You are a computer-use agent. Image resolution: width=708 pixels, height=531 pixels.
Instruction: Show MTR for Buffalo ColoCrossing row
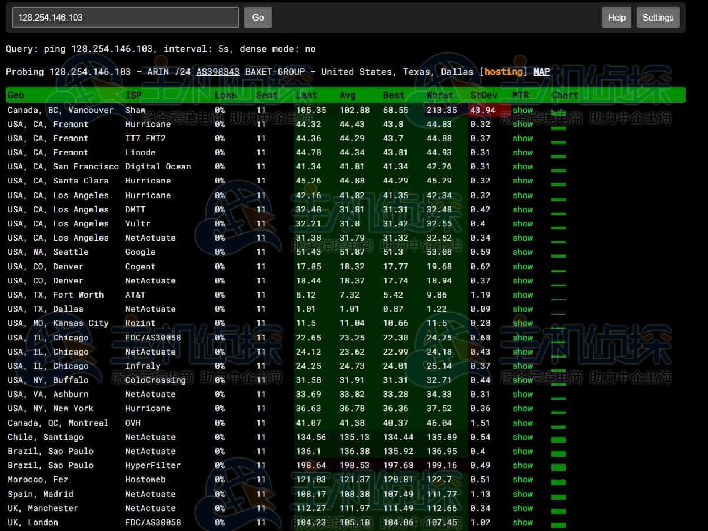coord(522,380)
